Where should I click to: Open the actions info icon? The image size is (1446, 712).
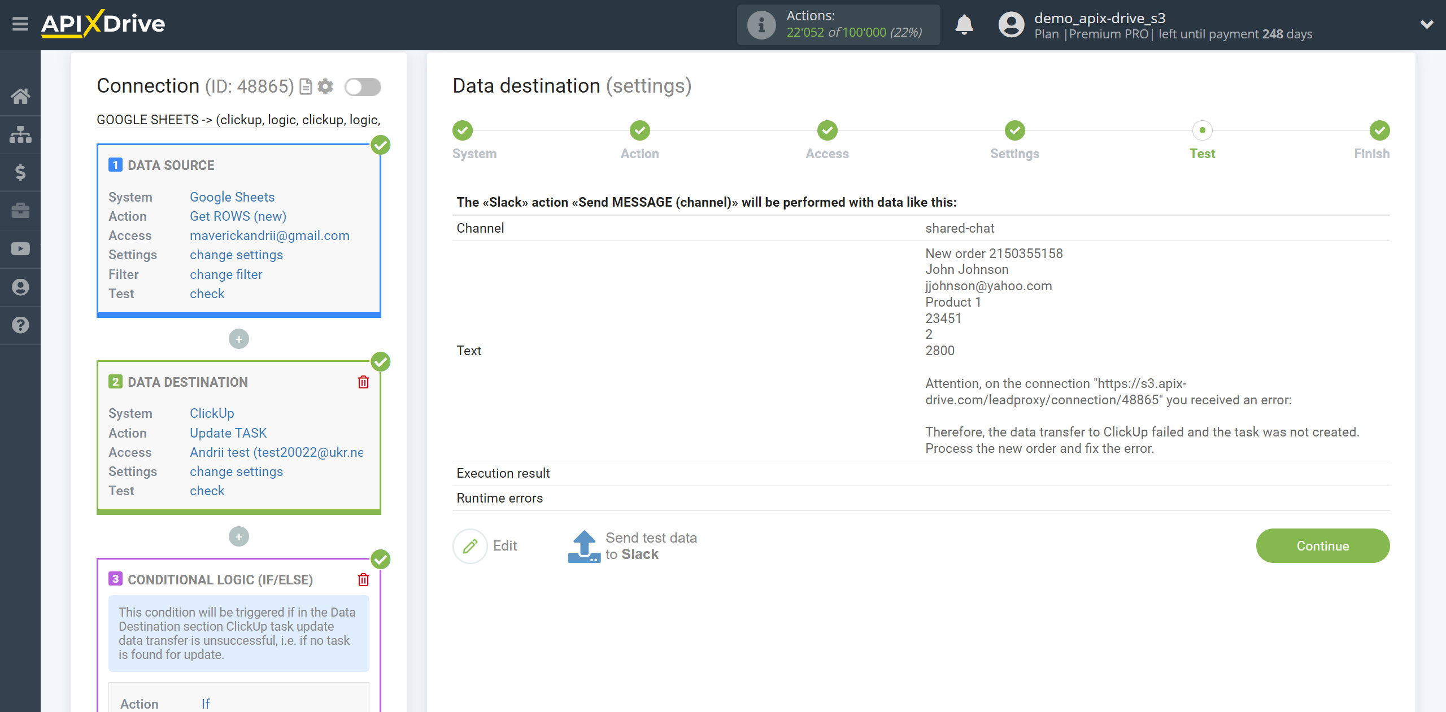click(x=761, y=25)
